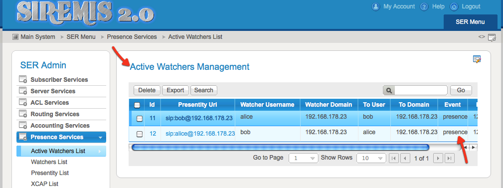Screen dimensions: 503x188
Task: Go to the next page arrow
Action: click(x=438, y=158)
